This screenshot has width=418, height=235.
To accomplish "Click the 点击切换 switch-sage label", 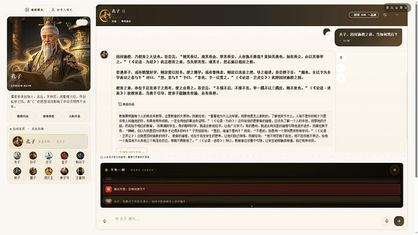I will 38,128.
